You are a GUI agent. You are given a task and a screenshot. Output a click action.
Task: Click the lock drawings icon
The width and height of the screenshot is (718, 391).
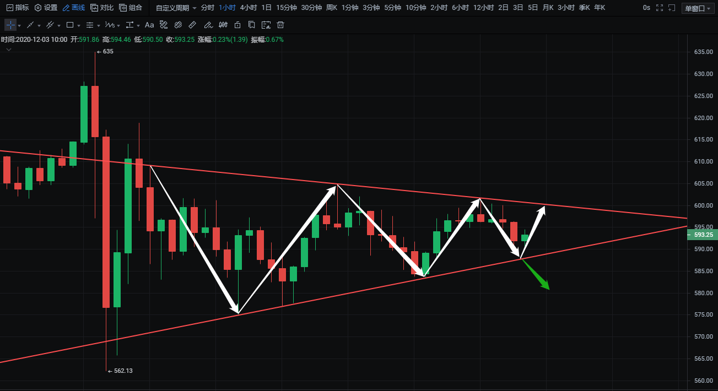(237, 25)
